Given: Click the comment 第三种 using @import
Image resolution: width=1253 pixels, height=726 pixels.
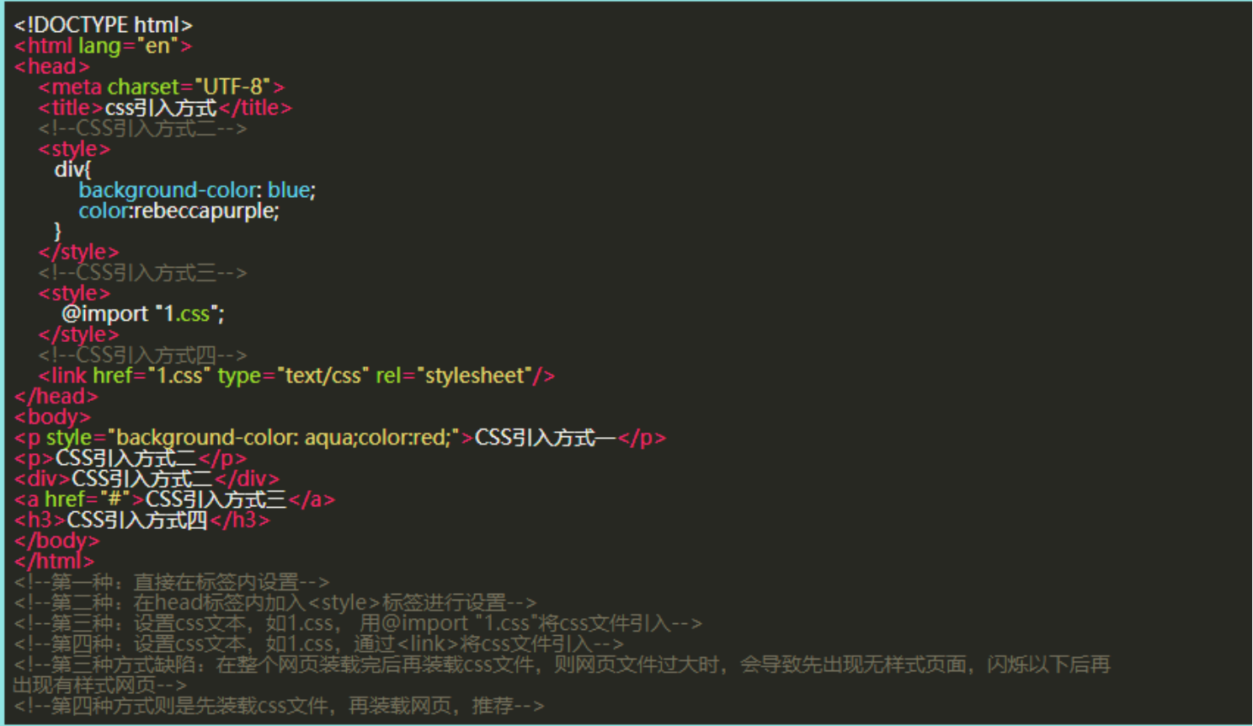Looking at the screenshot, I should (358, 623).
